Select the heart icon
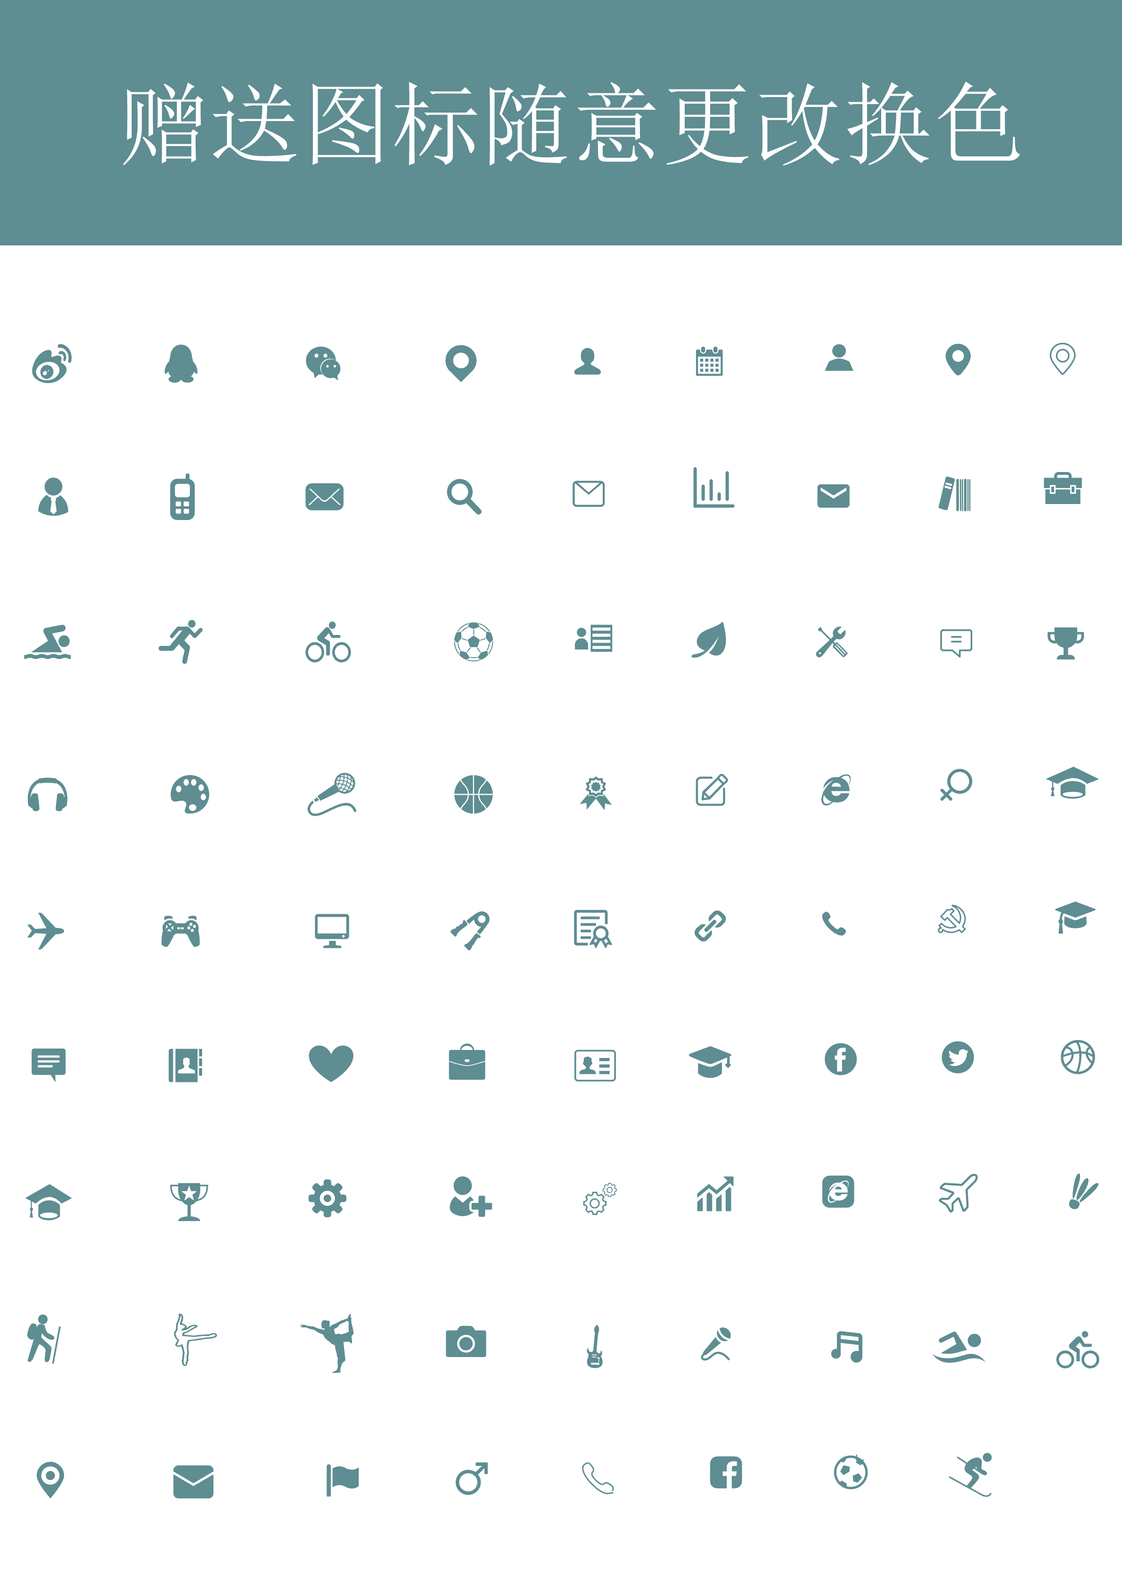1122x1586 pixels. click(x=331, y=1063)
